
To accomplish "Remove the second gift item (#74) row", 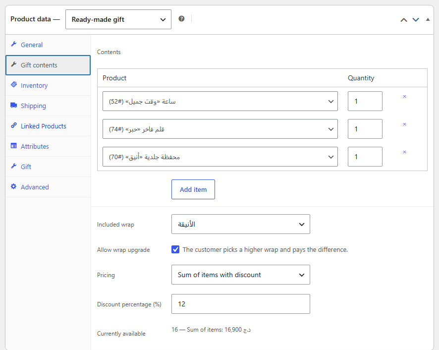I will point(404,124).
